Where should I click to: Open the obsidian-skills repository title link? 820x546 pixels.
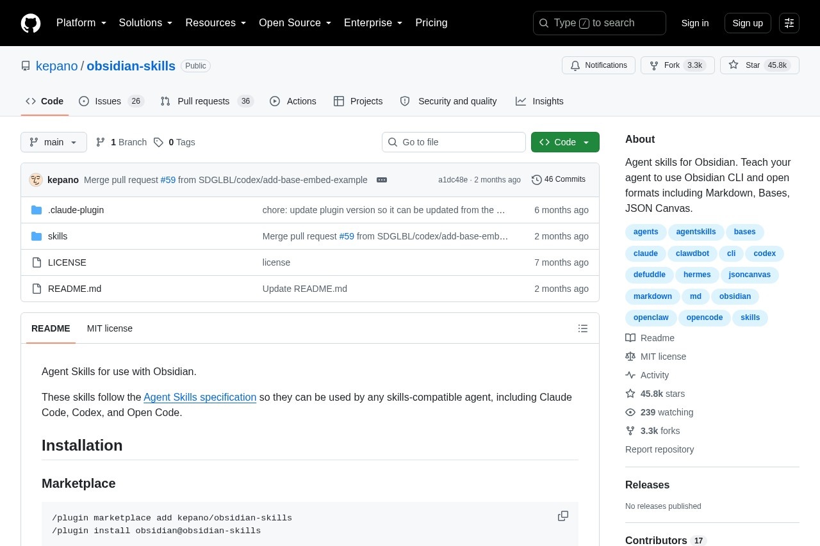point(131,66)
